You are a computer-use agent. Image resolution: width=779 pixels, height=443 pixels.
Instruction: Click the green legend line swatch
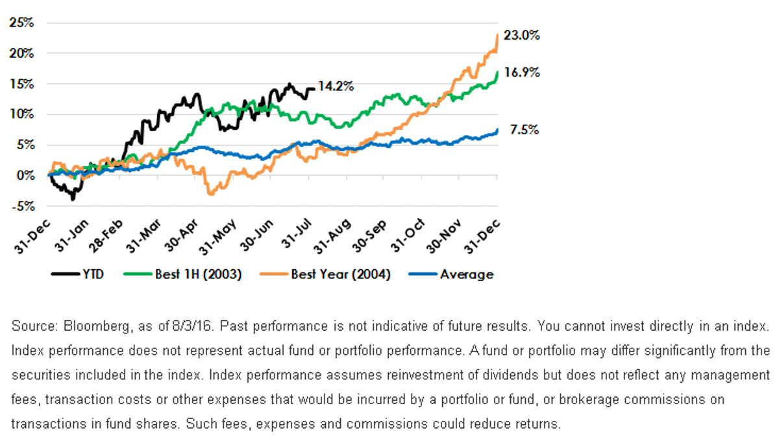click(x=141, y=274)
